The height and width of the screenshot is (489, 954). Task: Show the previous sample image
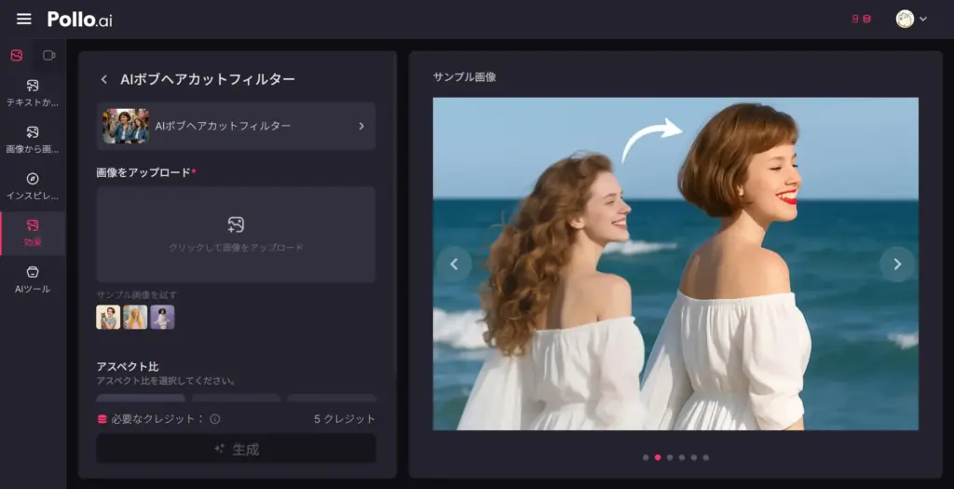click(x=454, y=264)
